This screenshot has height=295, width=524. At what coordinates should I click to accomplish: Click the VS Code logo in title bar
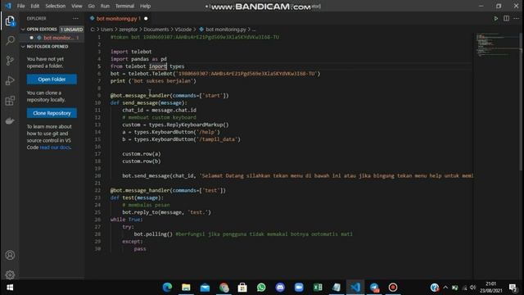pos(8,6)
